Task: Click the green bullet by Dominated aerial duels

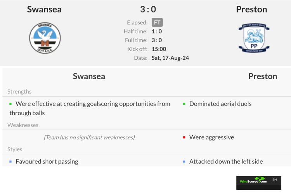Action: (184, 104)
